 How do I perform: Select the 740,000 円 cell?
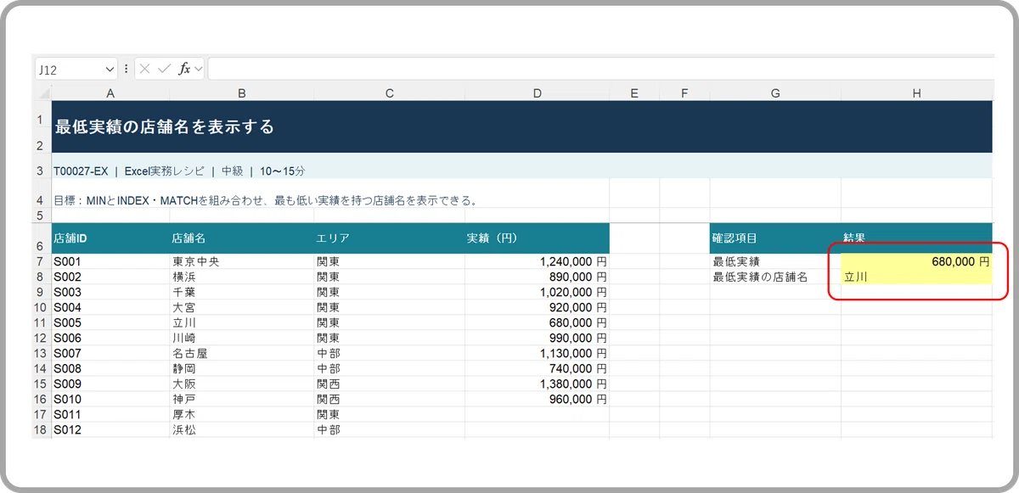click(x=537, y=368)
